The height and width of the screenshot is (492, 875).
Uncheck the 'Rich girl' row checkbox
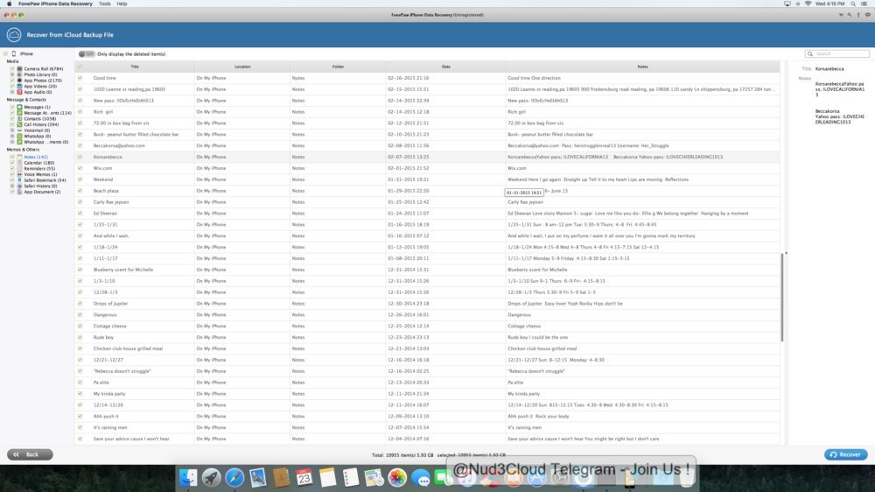[x=80, y=112]
